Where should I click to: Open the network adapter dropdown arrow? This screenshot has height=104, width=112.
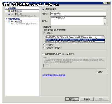[103, 37]
